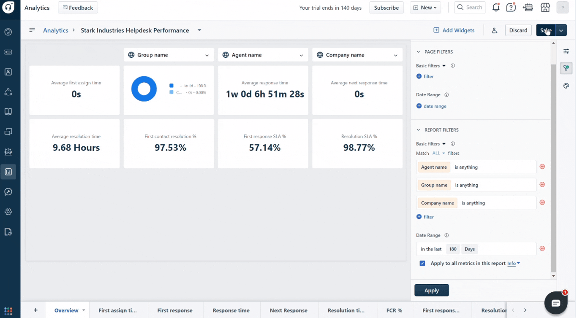Open the Tickets icon in left sidebar
The image size is (577, 318).
coord(8,52)
